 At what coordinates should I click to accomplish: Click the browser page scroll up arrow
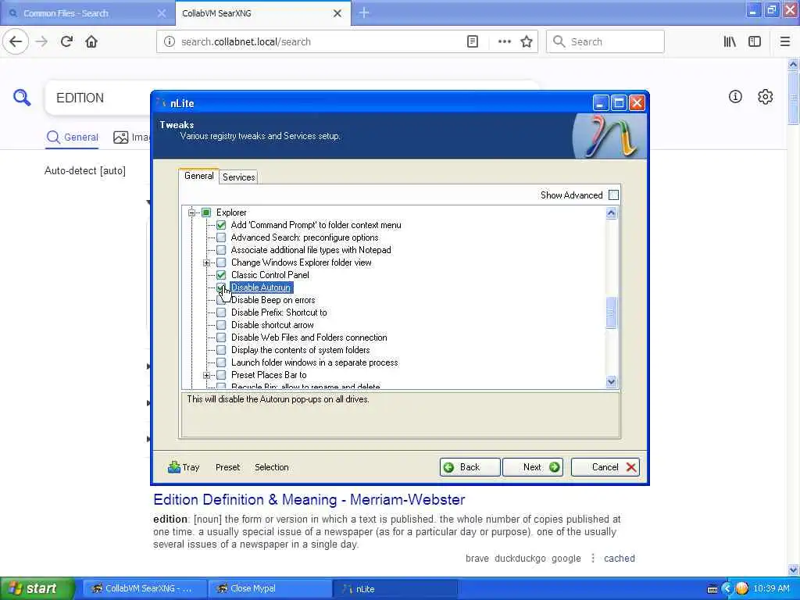click(793, 64)
